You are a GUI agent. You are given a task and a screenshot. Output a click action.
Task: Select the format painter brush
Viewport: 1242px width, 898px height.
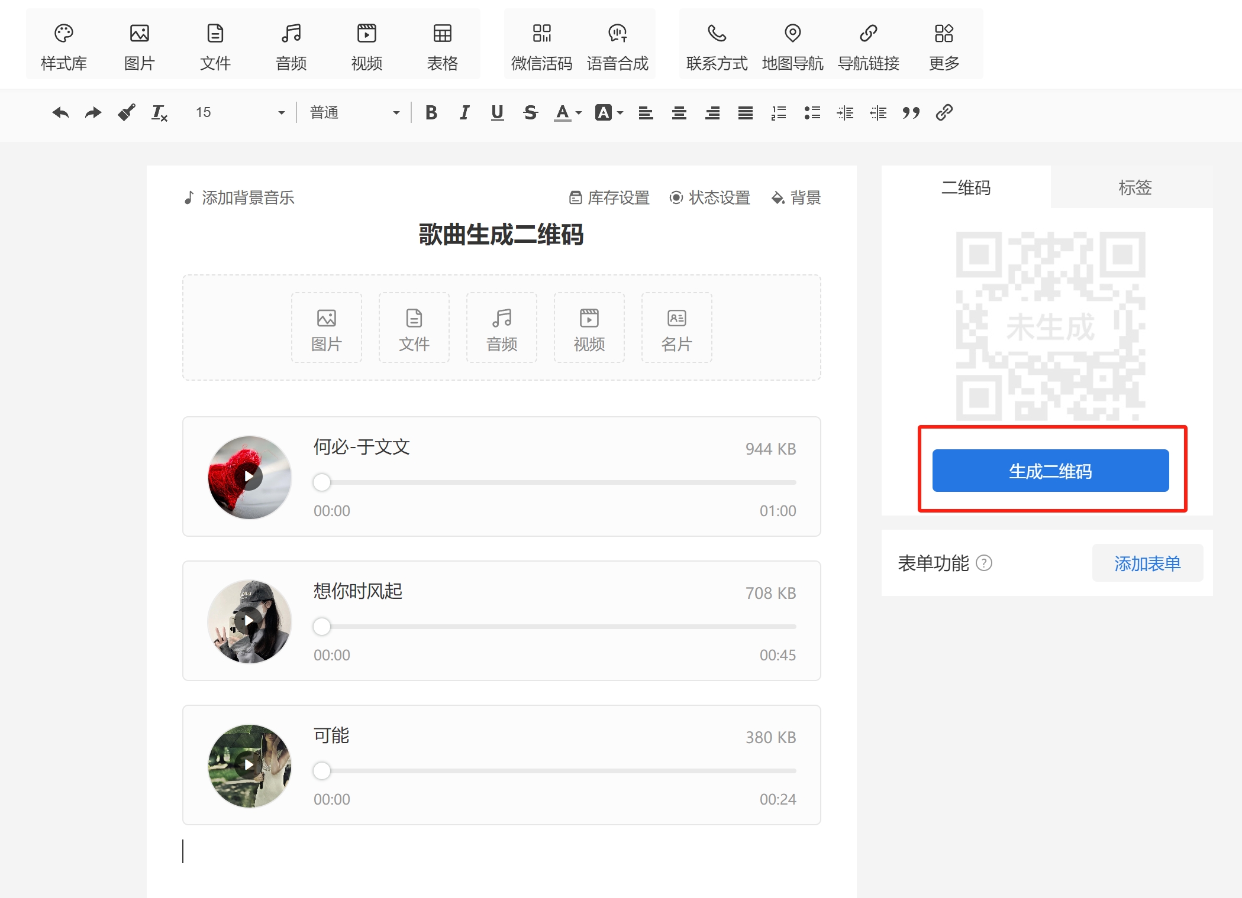tap(127, 112)
